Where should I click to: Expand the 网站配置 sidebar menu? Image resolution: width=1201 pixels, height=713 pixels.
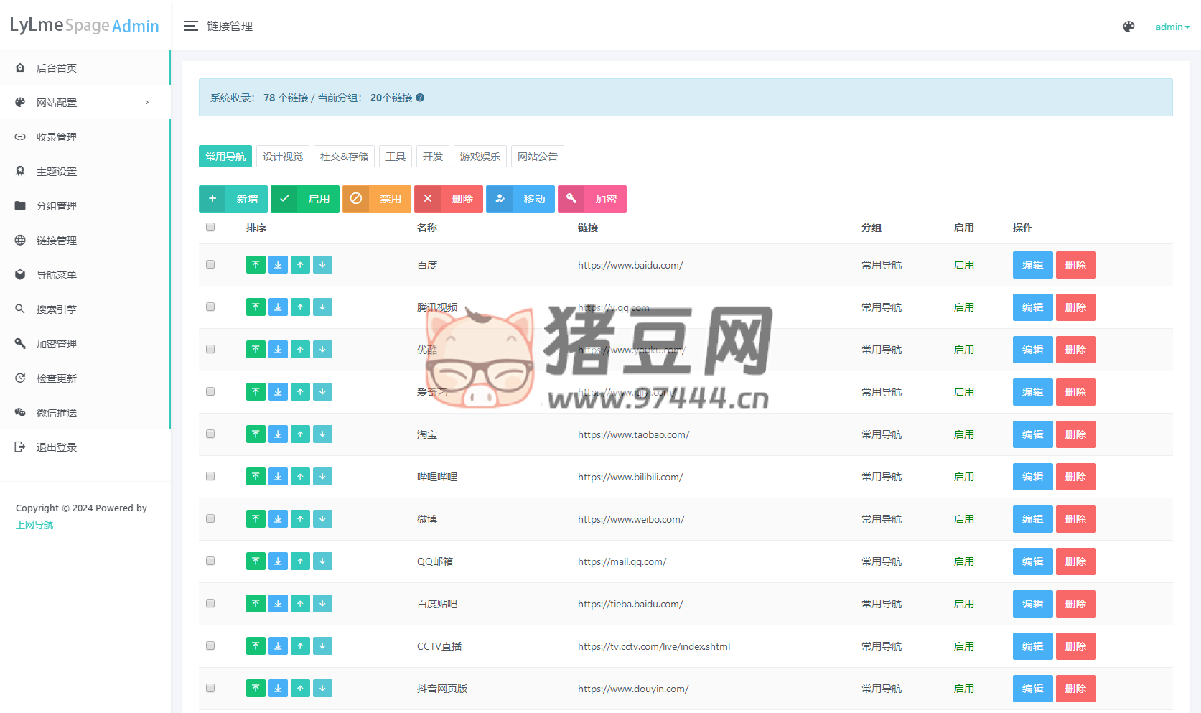(x=85, y=103)
